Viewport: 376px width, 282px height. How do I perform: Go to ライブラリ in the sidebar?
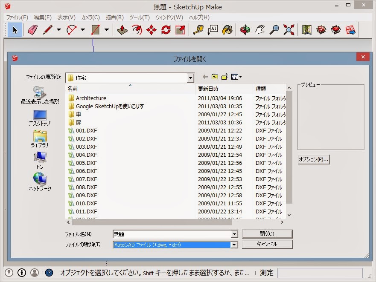click(x=40, y=139)
